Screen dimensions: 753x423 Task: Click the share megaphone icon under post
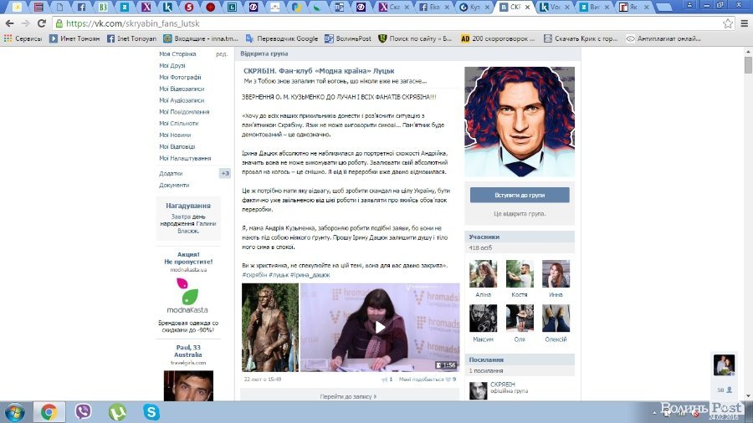coord(384,380)
